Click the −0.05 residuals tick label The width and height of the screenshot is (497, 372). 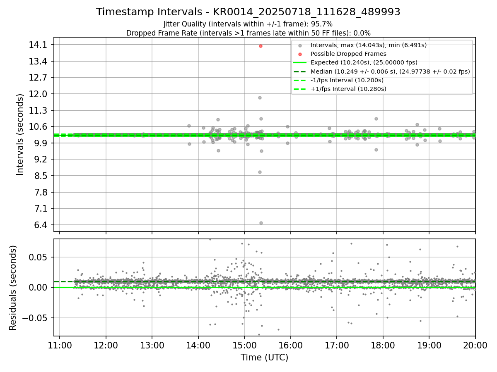(x=34, y=318)
